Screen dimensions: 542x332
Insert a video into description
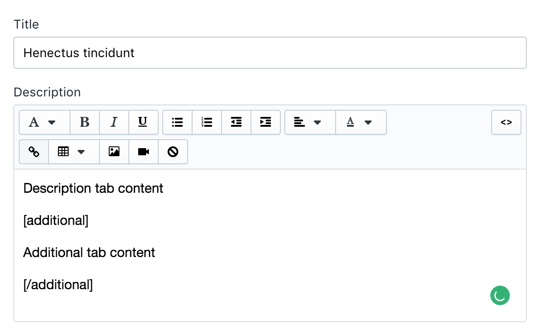pyautogui.click(x=144, y=152)
